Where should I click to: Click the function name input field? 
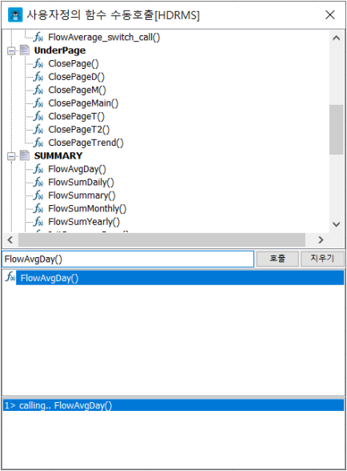(x=128, y=259)
